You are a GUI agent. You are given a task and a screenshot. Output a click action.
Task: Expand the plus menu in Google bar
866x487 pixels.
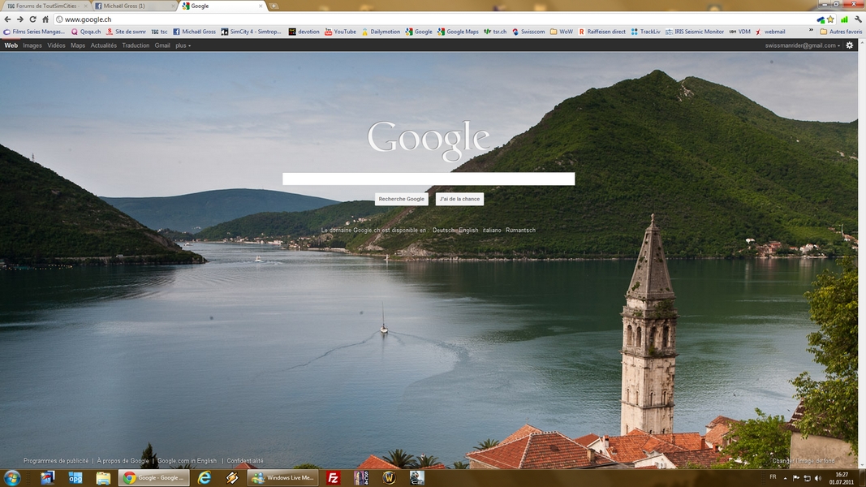(183, 45)
